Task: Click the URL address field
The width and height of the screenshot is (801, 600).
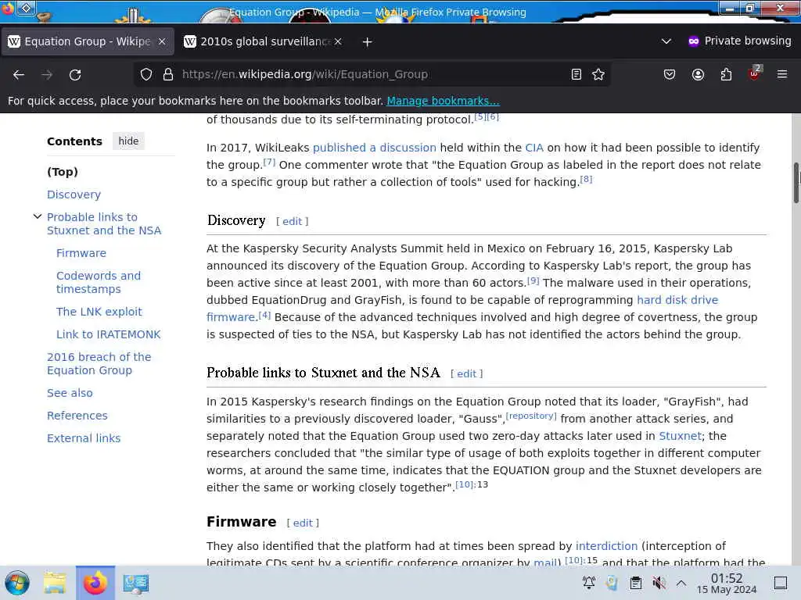Action: point(373,74)
